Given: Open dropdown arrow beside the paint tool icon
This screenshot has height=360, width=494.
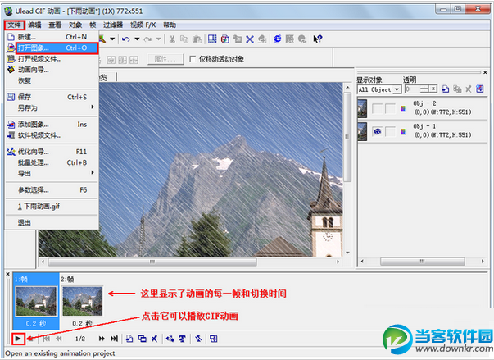Looking at the screenshot, I should pos(112,39).
